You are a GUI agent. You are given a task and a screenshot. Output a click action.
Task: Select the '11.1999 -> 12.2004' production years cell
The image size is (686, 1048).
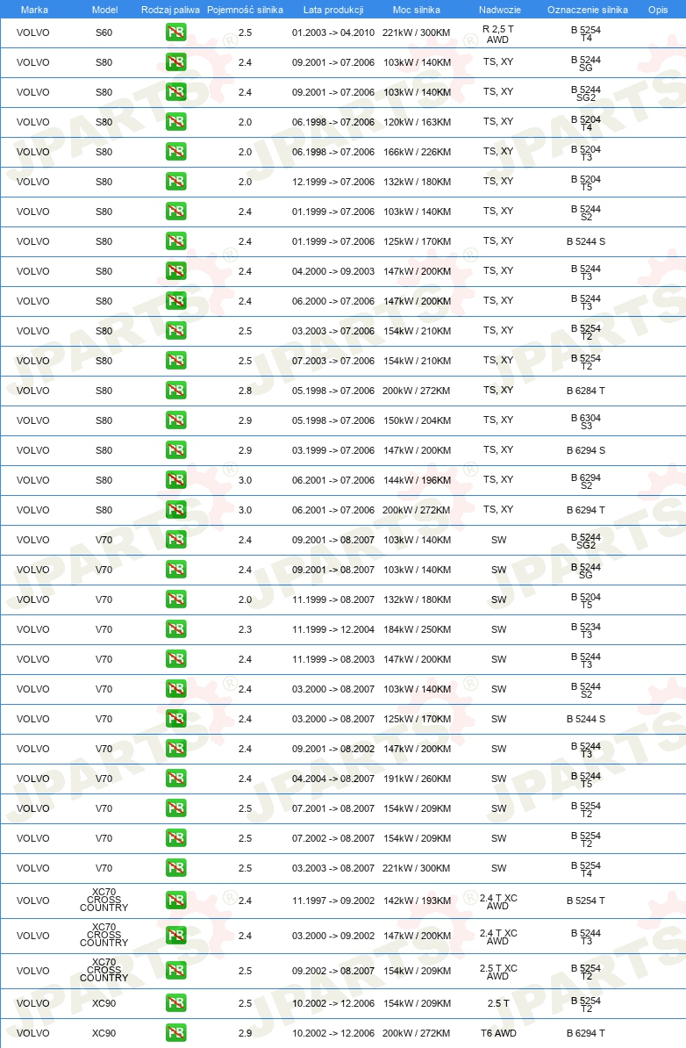point(333,629)
